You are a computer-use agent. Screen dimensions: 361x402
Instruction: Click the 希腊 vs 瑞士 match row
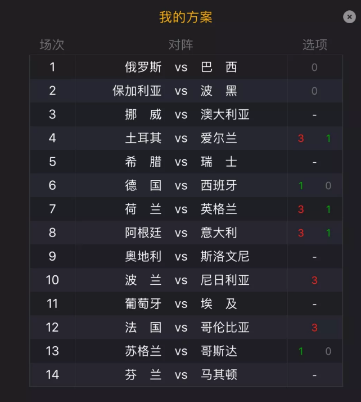point(186,162)
